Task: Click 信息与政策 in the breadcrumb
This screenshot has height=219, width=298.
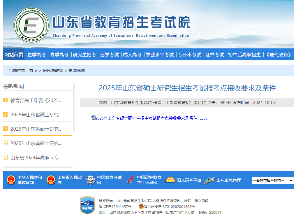Action: point(53,71)
